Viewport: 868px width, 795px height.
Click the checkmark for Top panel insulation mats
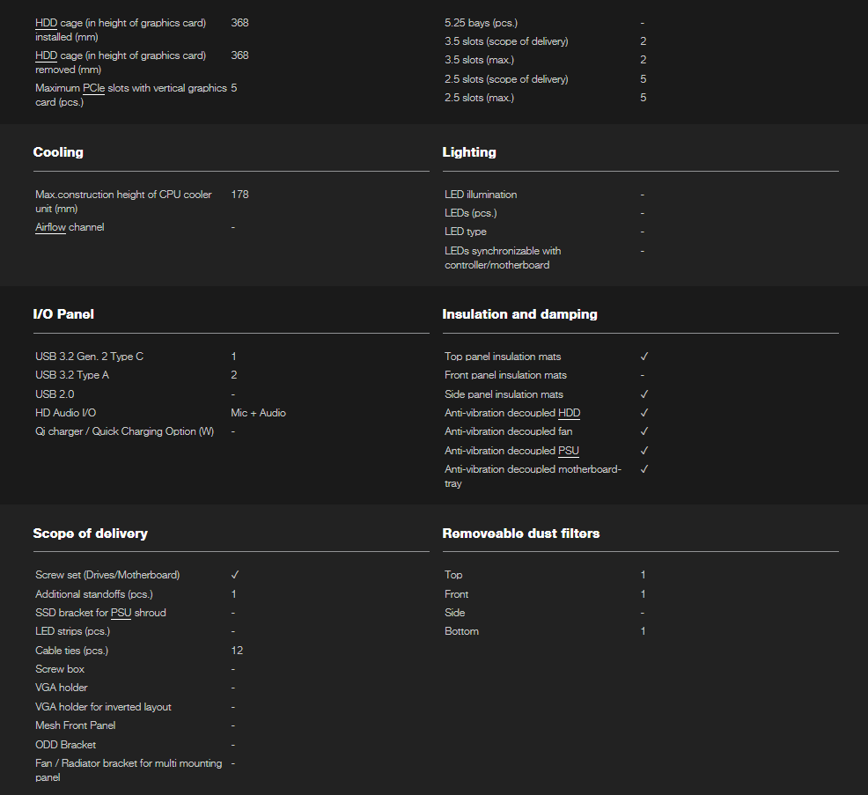644,357
